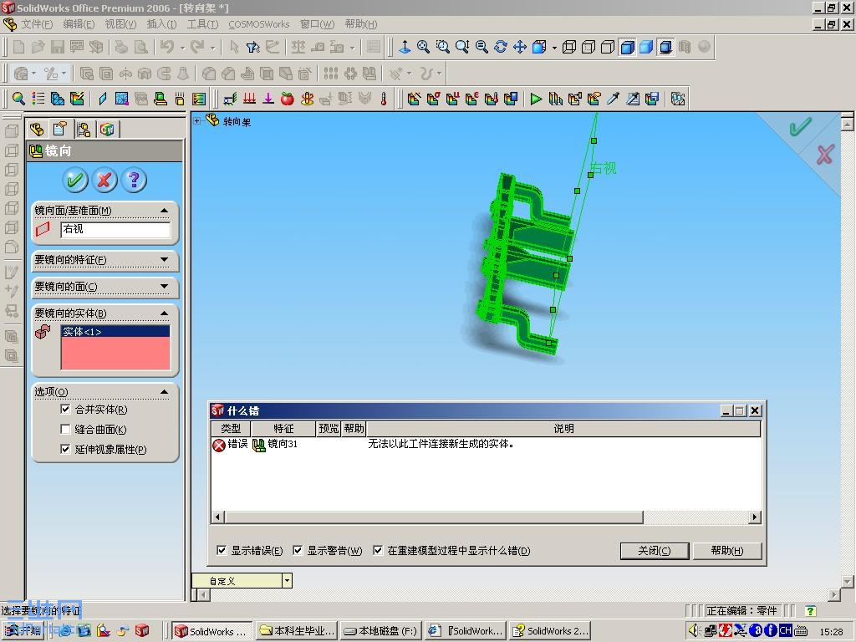The image size is (856, 642).
Task: Toggle 显示警告 checkbox
Action: pos(298,550)
